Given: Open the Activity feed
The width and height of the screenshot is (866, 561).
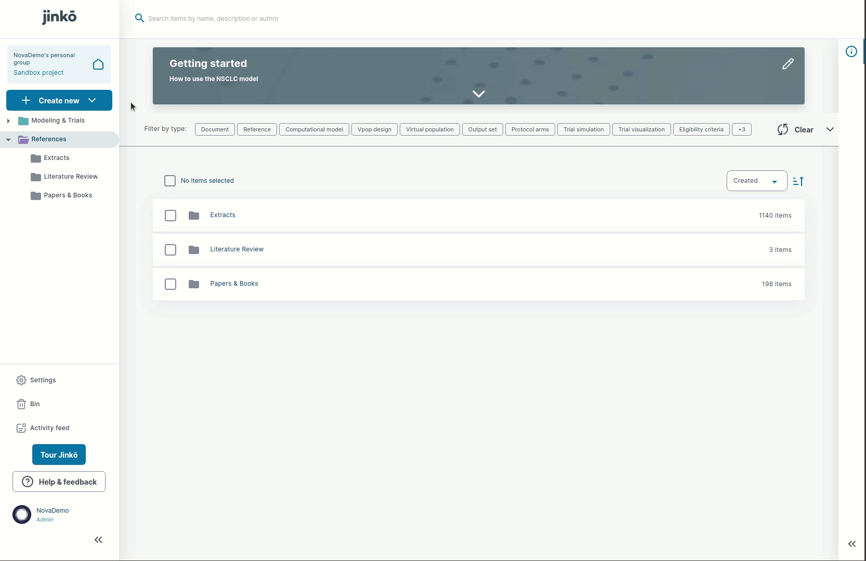Looking at the screenshot, I should 49,428.
